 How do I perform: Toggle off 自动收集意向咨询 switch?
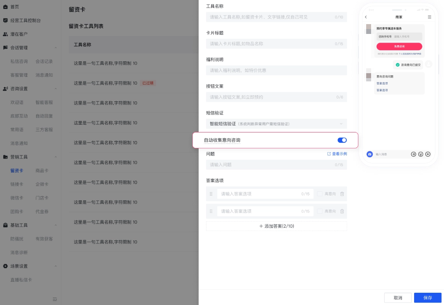342,140
